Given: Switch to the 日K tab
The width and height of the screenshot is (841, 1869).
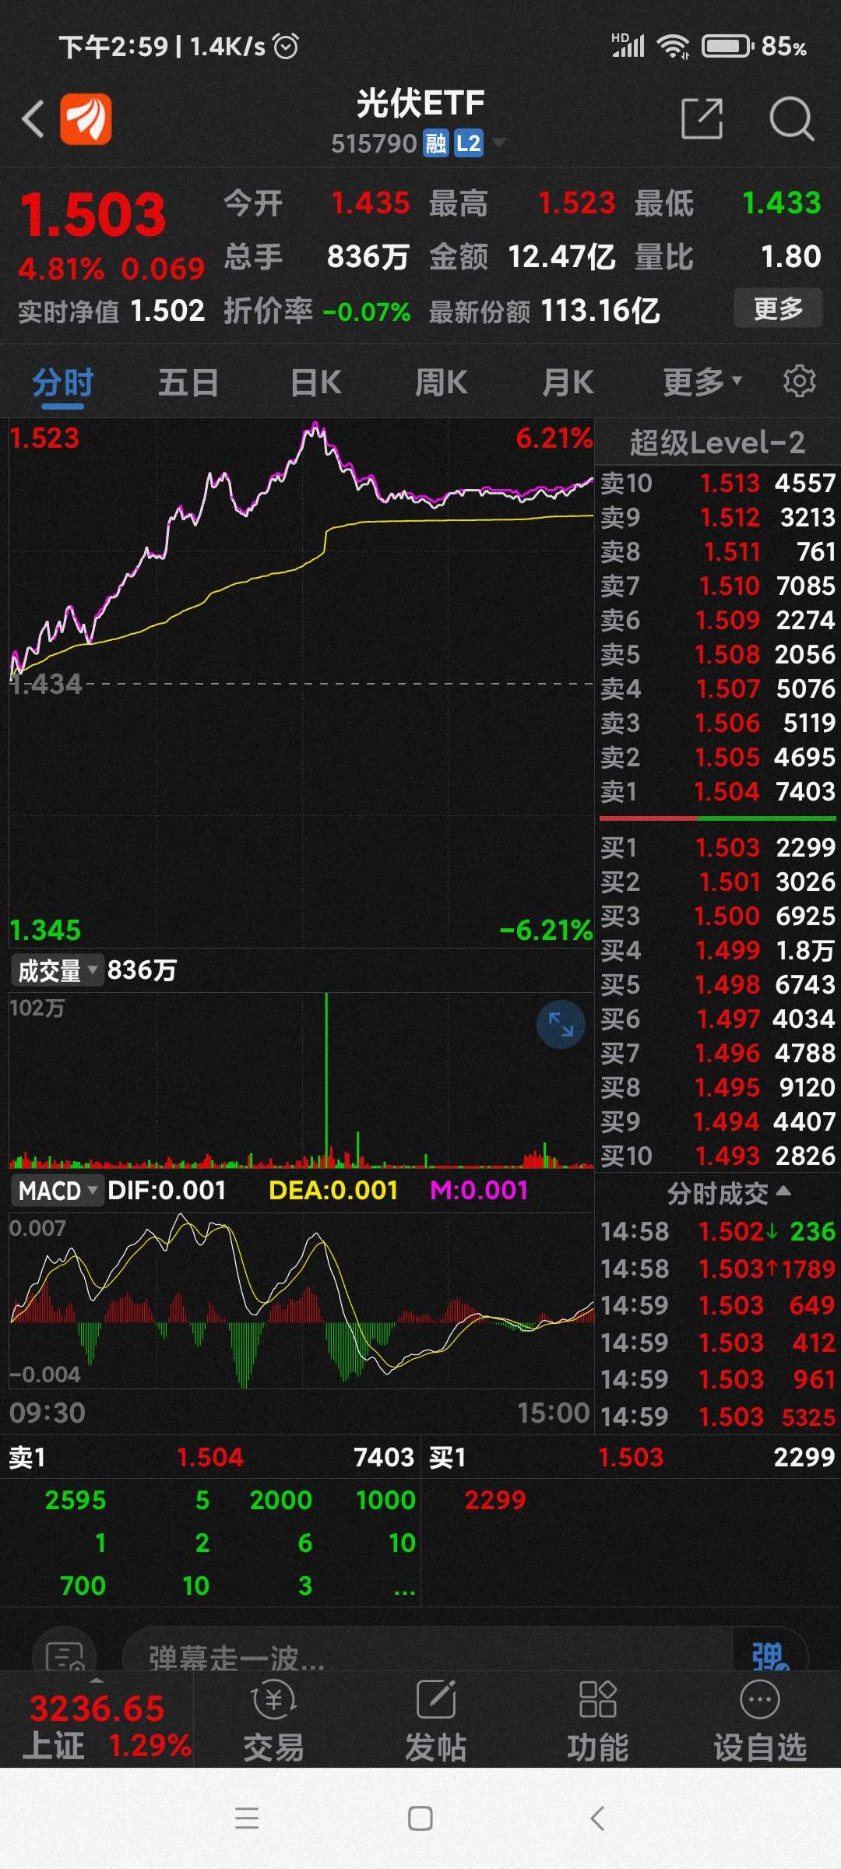Looking at the screenshot, I should pyautogui.click(x=315, y=382).
